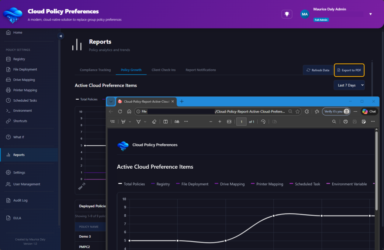Open Scheduled Tasks from the sidebar
This screenshot has height=250, width=384.
coord(25,100)
